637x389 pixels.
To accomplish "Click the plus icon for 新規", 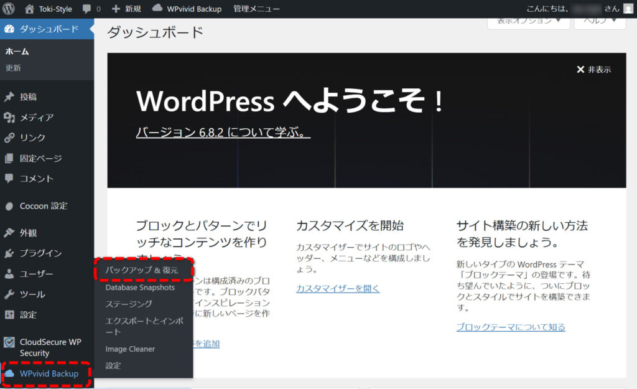I will (116, 9).
